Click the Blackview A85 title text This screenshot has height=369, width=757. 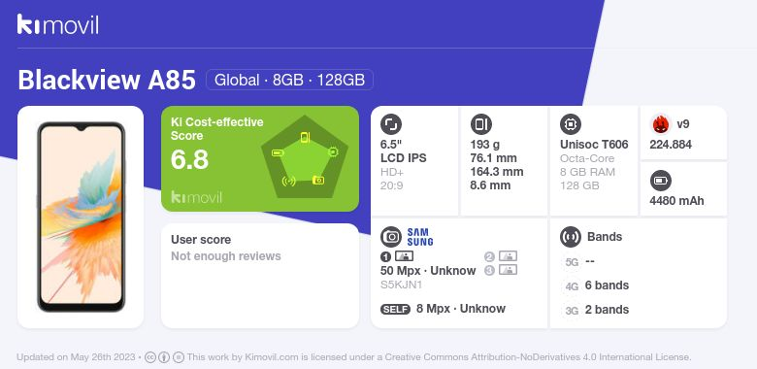coord(107,80)
